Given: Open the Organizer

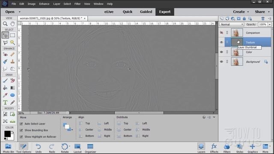Looking at the screenshot, I should coord(90,148).
